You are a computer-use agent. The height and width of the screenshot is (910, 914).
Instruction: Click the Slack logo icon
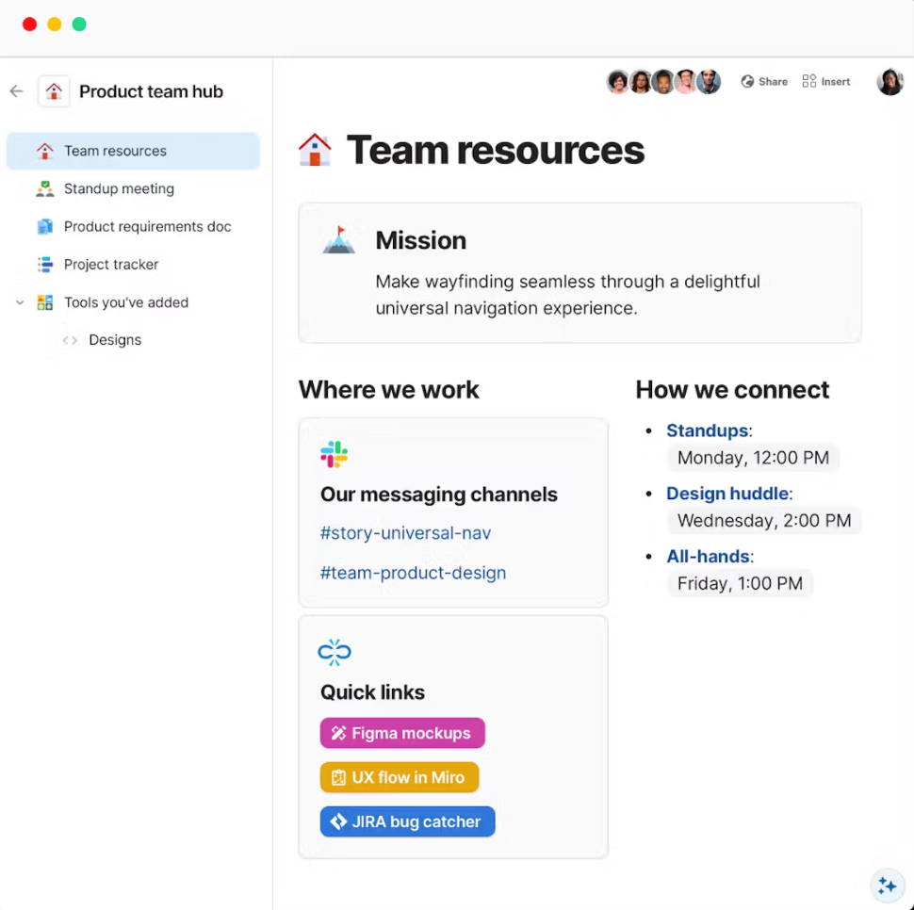click(x=334, y=454)
